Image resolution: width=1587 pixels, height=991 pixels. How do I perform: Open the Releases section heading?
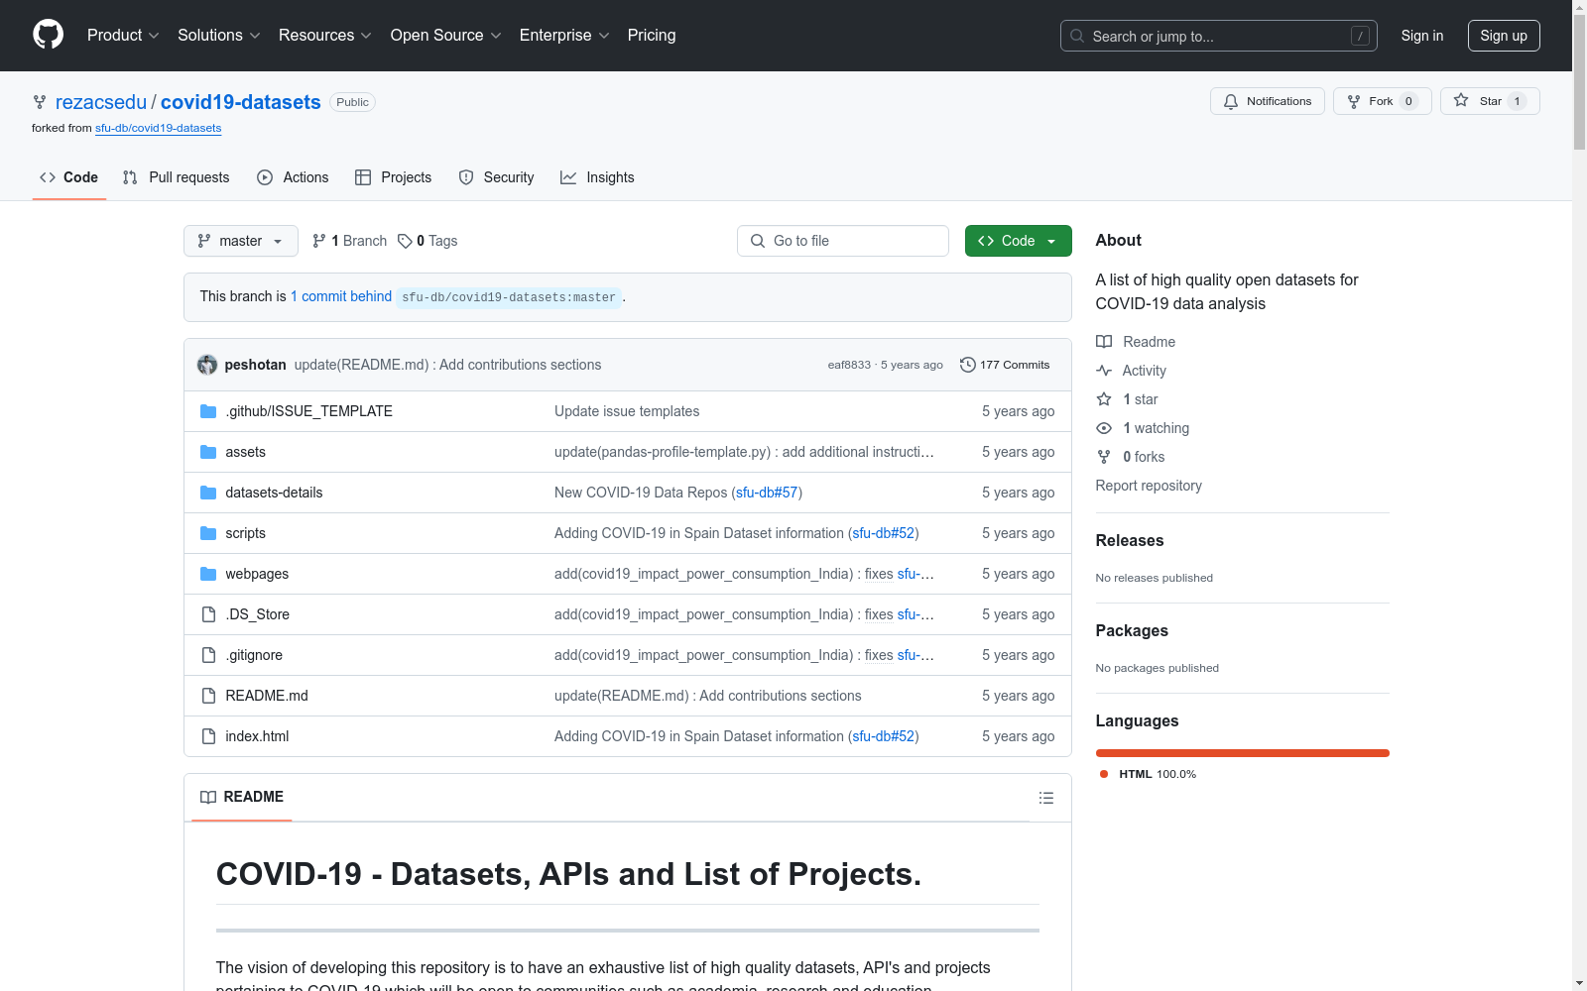(x=1130, y=540)
